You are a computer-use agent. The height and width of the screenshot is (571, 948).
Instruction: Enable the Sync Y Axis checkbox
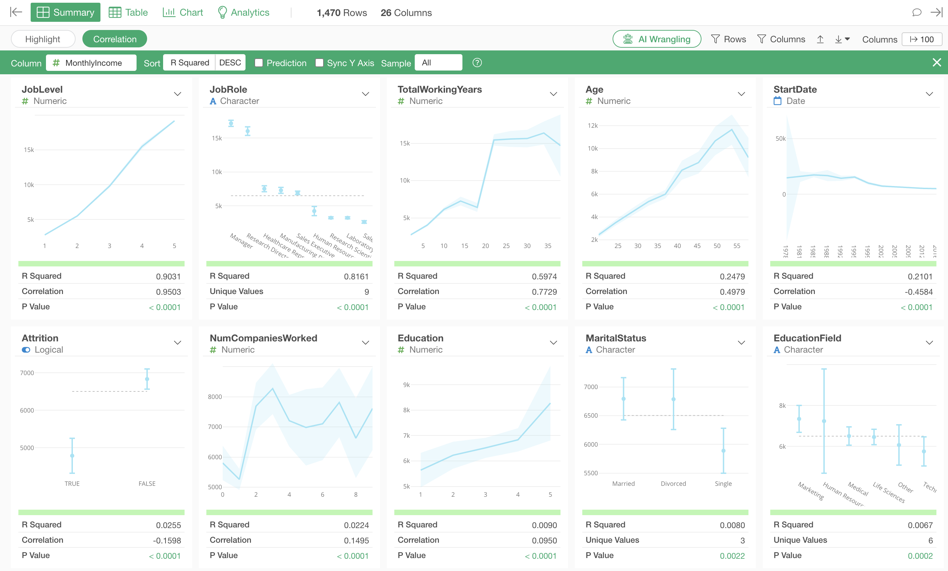319,63
